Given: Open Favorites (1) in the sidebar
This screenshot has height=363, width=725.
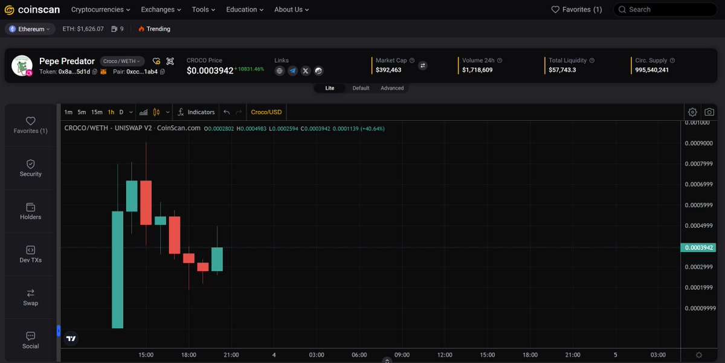Looking at the screenshot, I should point(31,125).
